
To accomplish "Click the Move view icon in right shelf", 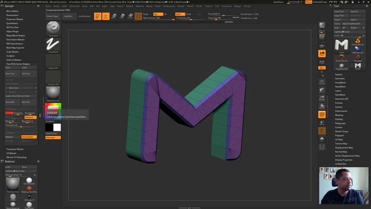I will coord(322,90).
